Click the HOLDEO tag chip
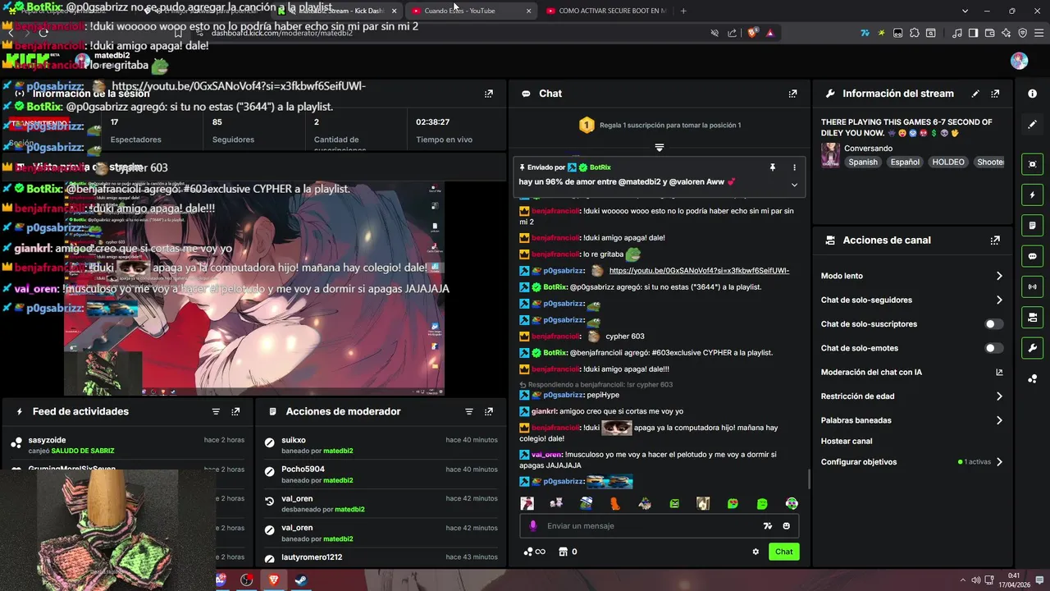1050x591 pixels. click(948, 163)
